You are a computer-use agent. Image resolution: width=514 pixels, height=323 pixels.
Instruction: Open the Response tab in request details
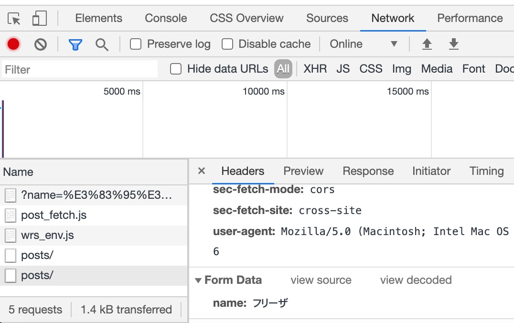(368, 171)
